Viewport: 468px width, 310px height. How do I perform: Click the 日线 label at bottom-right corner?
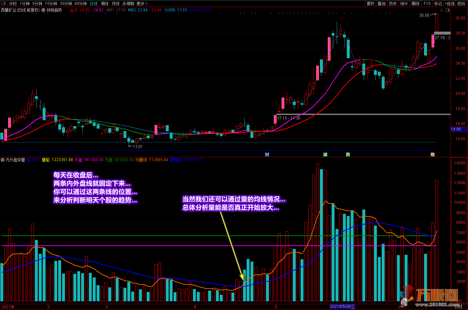click(x=458, y=307)
